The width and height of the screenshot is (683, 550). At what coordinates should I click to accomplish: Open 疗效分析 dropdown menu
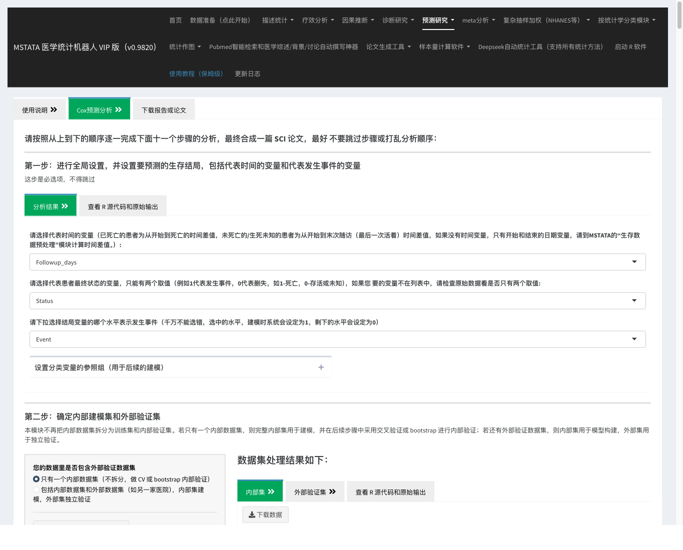[318, 20]
